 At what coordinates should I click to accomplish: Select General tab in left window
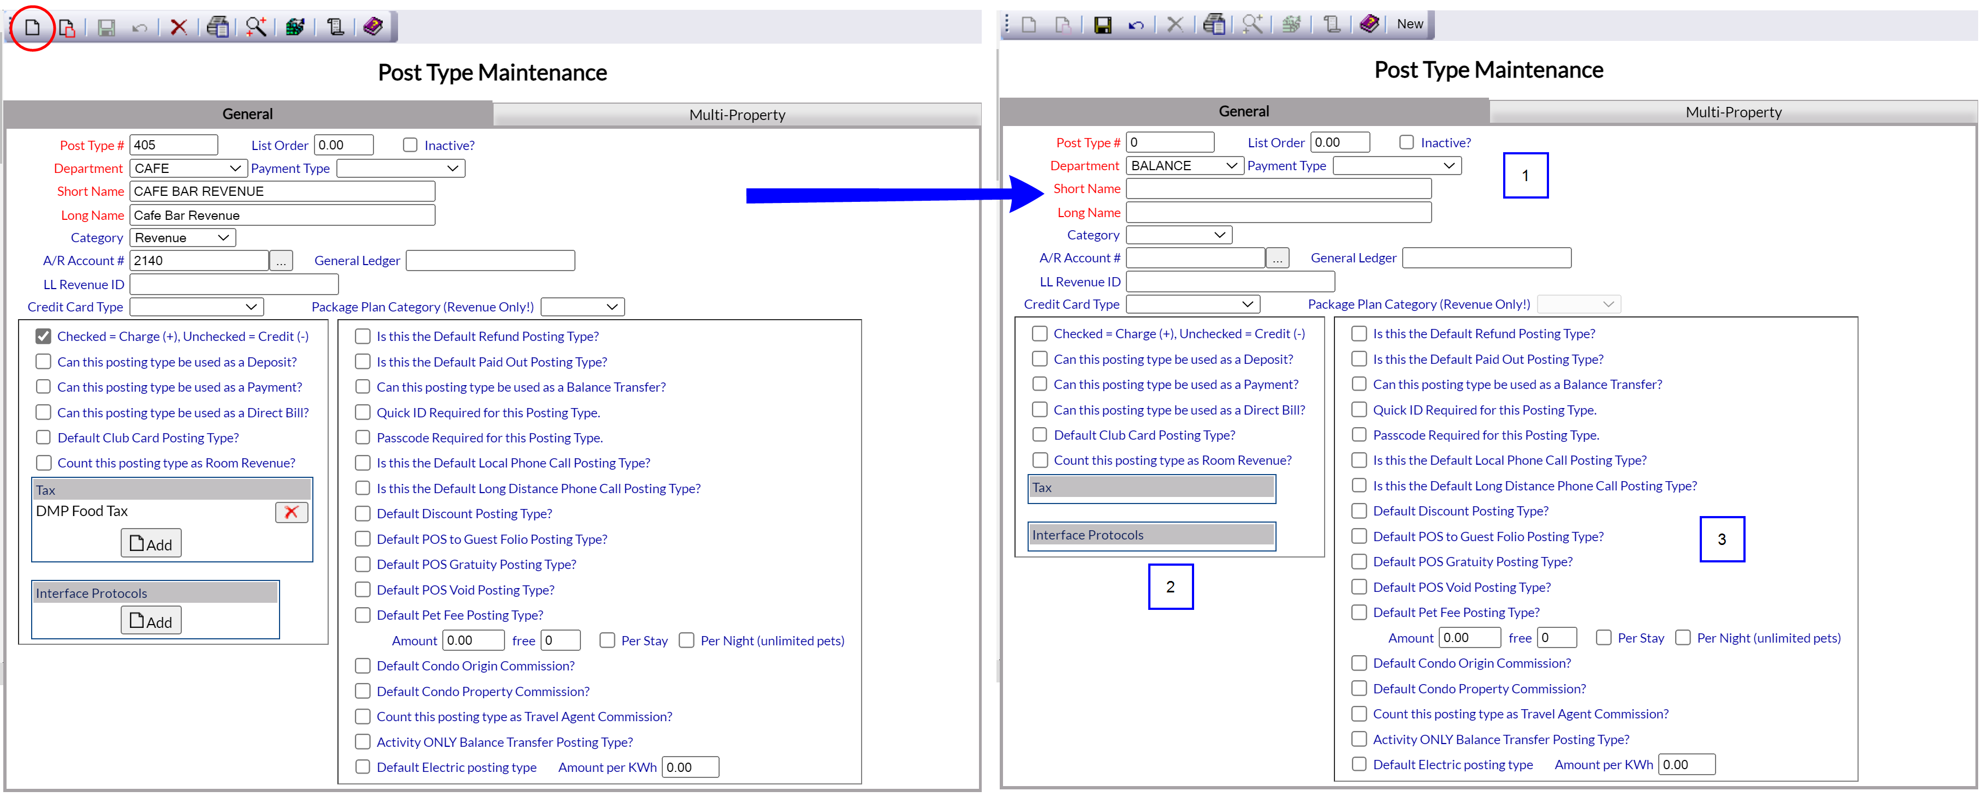click(x=248, y=114)
